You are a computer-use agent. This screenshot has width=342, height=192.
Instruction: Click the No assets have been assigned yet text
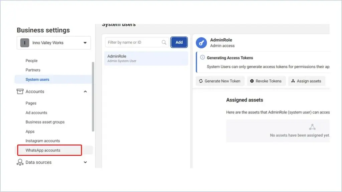[x=300, y=135]
